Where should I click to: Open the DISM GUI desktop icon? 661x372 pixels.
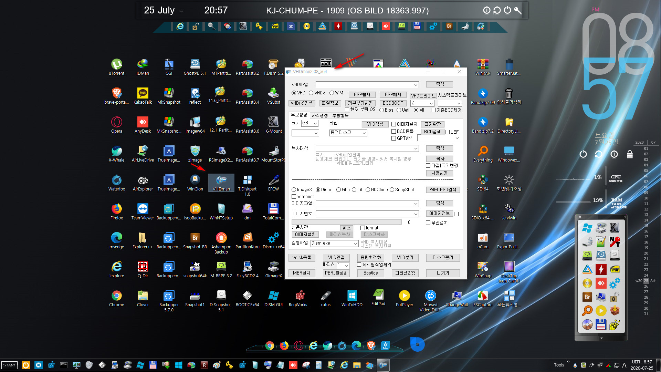[273, 298]
